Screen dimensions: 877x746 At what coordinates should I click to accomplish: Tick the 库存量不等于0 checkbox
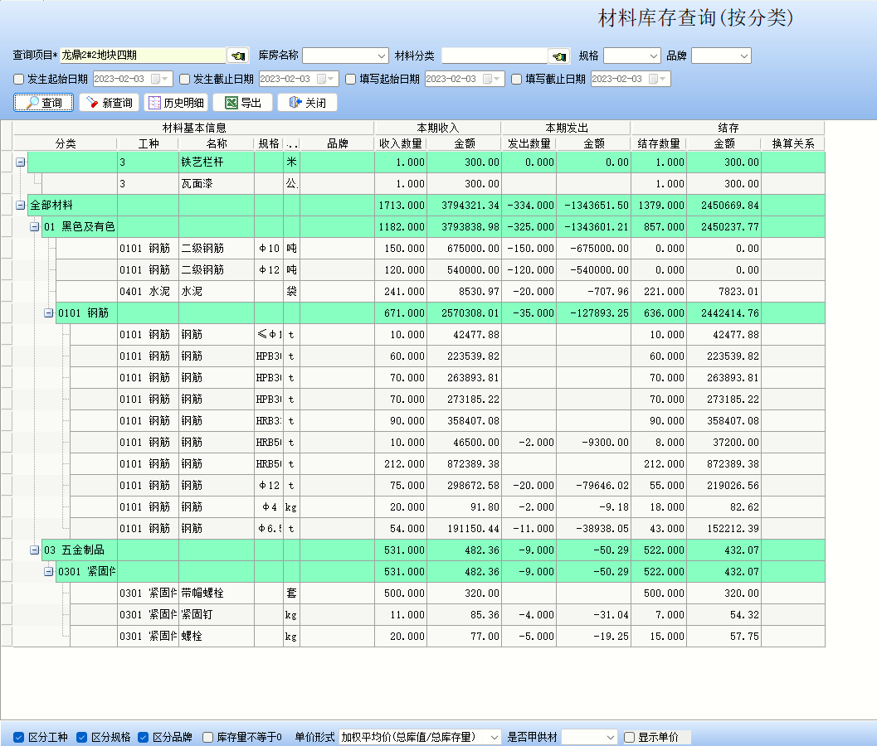pos(207,737)
